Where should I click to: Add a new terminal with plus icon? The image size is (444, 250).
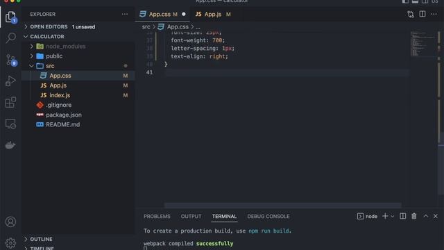point(385,216)
